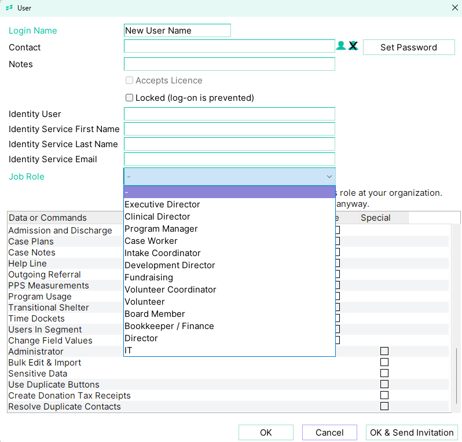Click the permissions list vertical scrollbar
The width and height of the screenshot is (462, 442).
click(x=457, y=375)
